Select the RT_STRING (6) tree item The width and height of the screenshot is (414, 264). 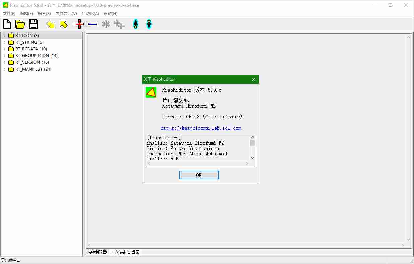point(29,42)
